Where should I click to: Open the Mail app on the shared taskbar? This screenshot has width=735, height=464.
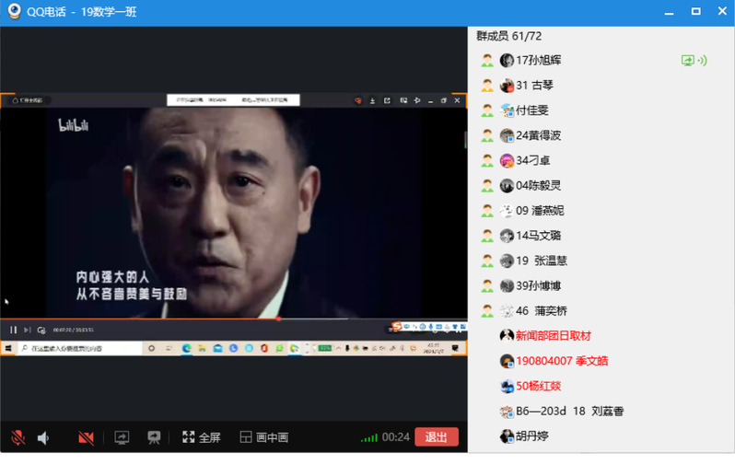tap(217, 348)
